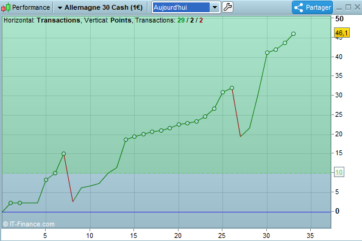
Task: Maximize the Performance window
Action: (348, 7)
